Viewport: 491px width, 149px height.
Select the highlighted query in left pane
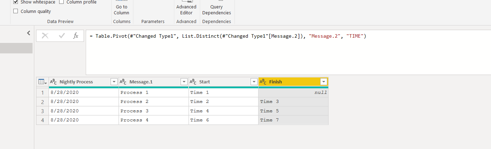click(16, 48)
